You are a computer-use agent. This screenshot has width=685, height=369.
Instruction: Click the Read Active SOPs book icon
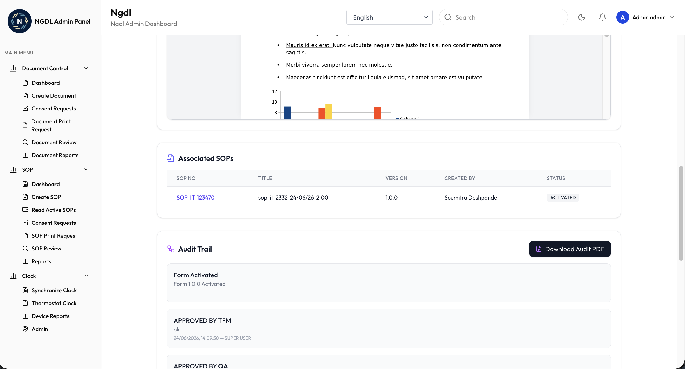[x=25, y=210]
